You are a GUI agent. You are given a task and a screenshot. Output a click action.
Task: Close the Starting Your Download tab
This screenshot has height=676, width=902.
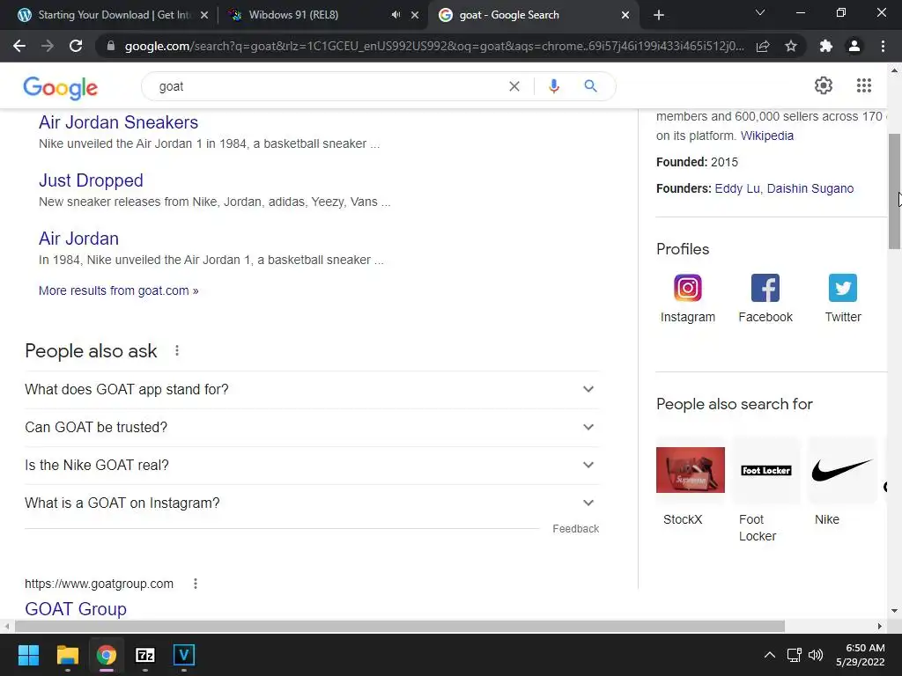point(204,16)
